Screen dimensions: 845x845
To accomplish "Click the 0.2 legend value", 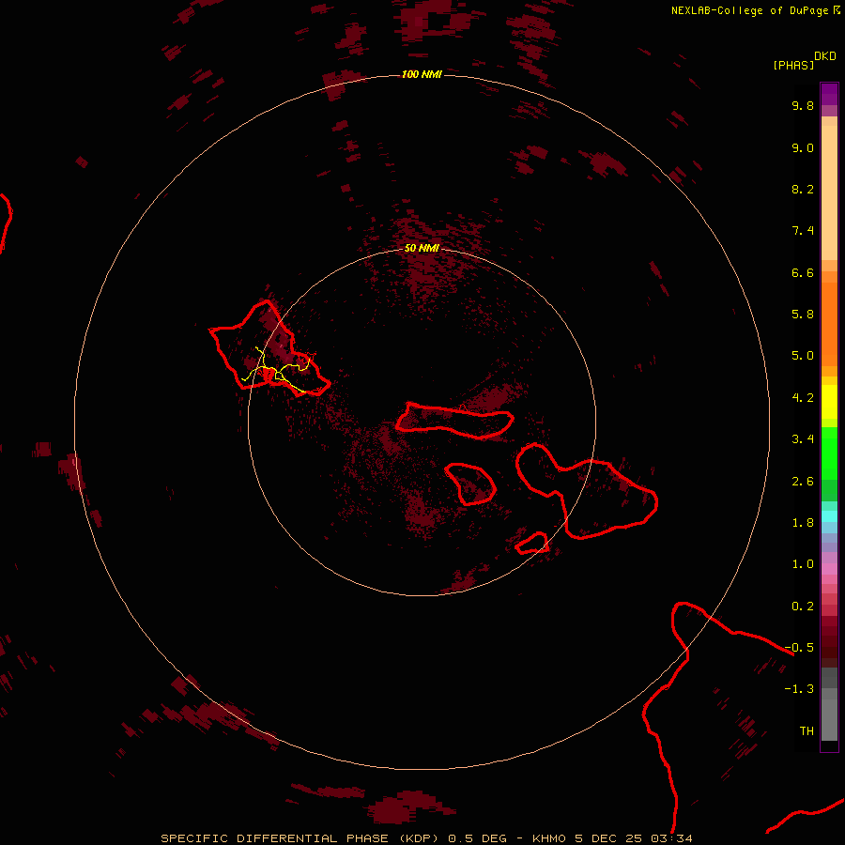I will coord(803,607).
